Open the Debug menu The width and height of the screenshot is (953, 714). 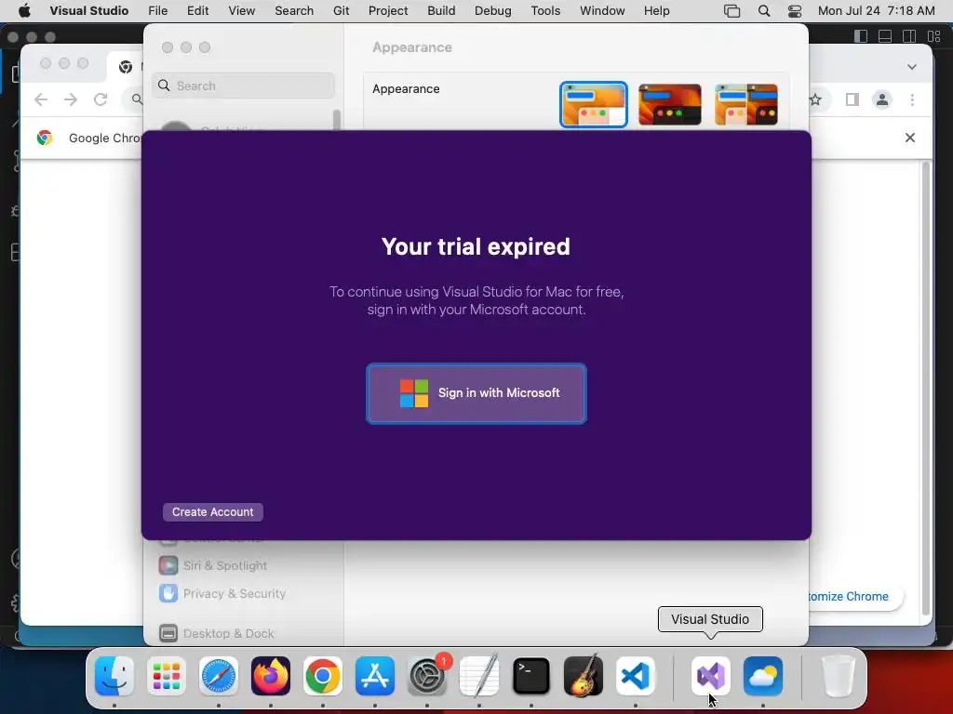493,10
